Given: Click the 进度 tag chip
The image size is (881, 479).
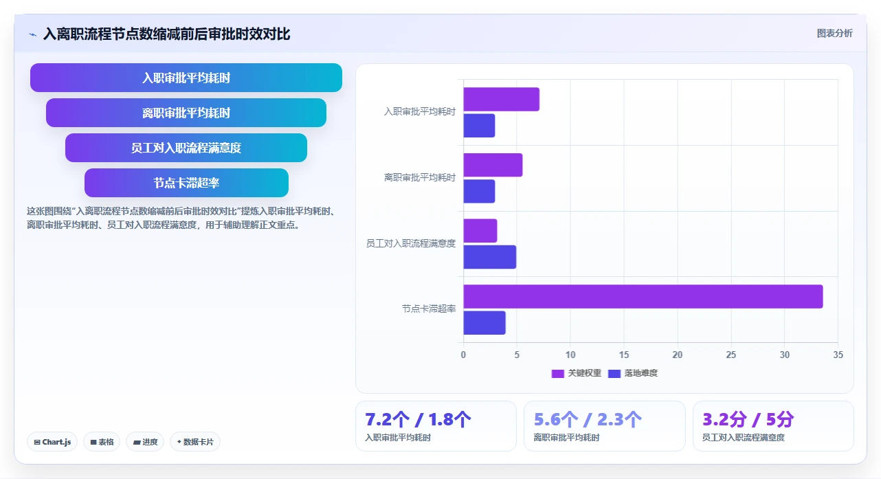Looking at the screenshot, I should (x=145, y=442).
